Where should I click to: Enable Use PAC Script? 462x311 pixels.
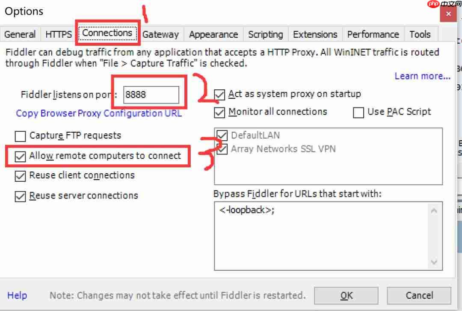pyautogui.click(x=358, y=112)
